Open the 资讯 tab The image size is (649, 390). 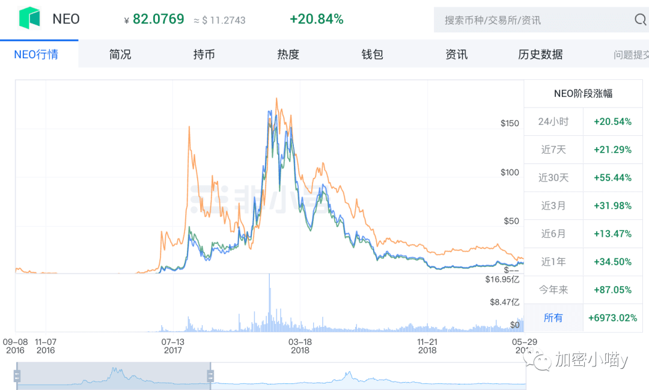[456, 54]
